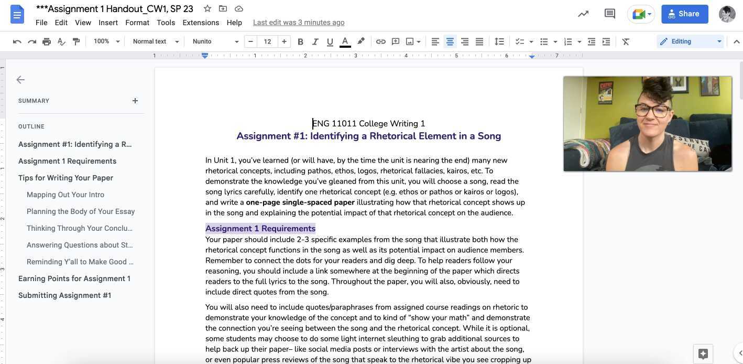
Task: Run the spelling and grammar check icon
Action: [61, 41]
